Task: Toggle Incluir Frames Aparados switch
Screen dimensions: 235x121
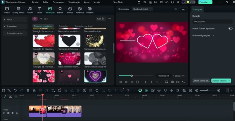Action: [x=230, y=28]
